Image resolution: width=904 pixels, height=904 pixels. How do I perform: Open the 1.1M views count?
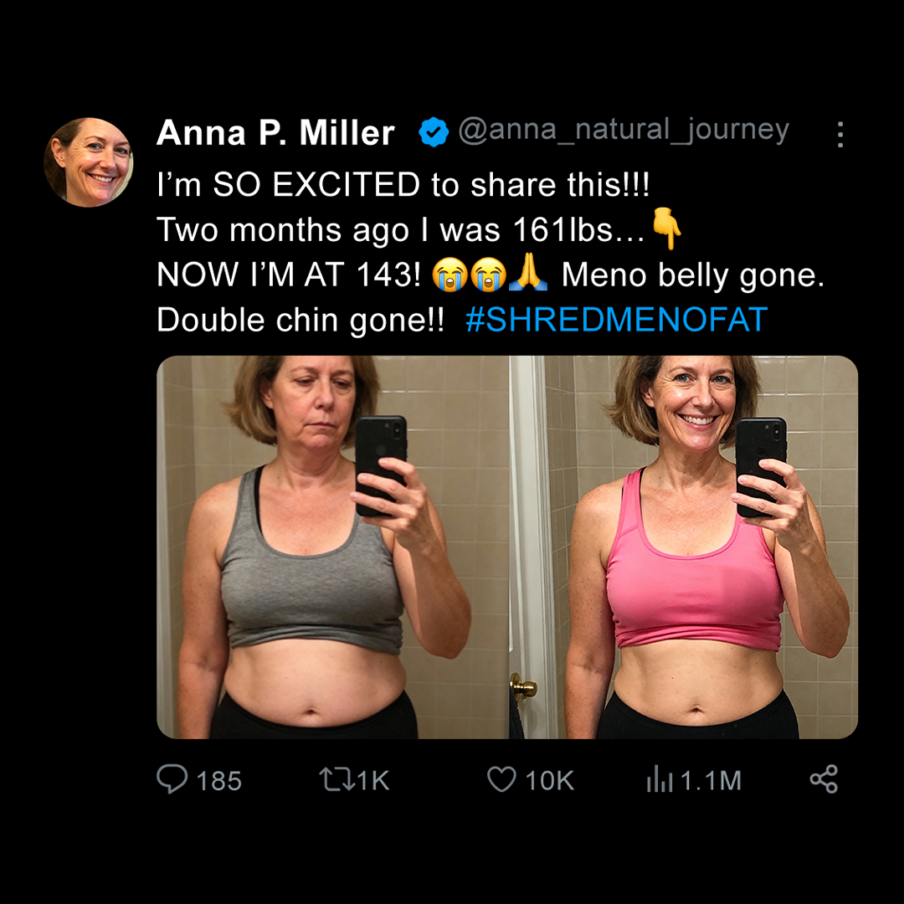711,781
